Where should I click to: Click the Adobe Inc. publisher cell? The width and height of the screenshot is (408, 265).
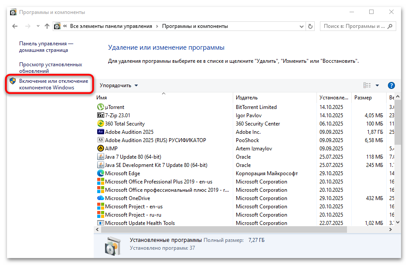248,132
